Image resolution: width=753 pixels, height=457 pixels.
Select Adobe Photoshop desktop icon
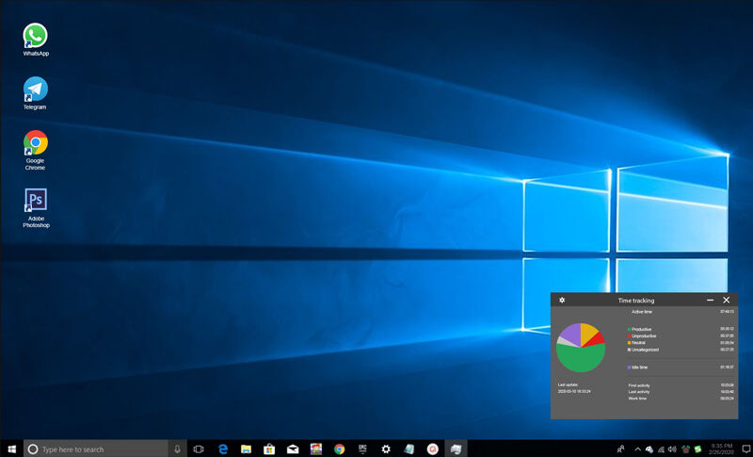tap(36, 200)
